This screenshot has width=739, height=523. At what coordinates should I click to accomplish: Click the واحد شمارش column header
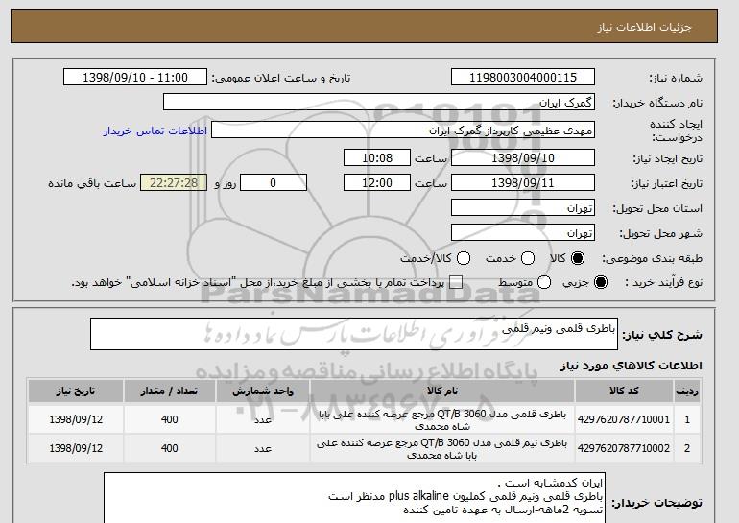coord(263,392)
